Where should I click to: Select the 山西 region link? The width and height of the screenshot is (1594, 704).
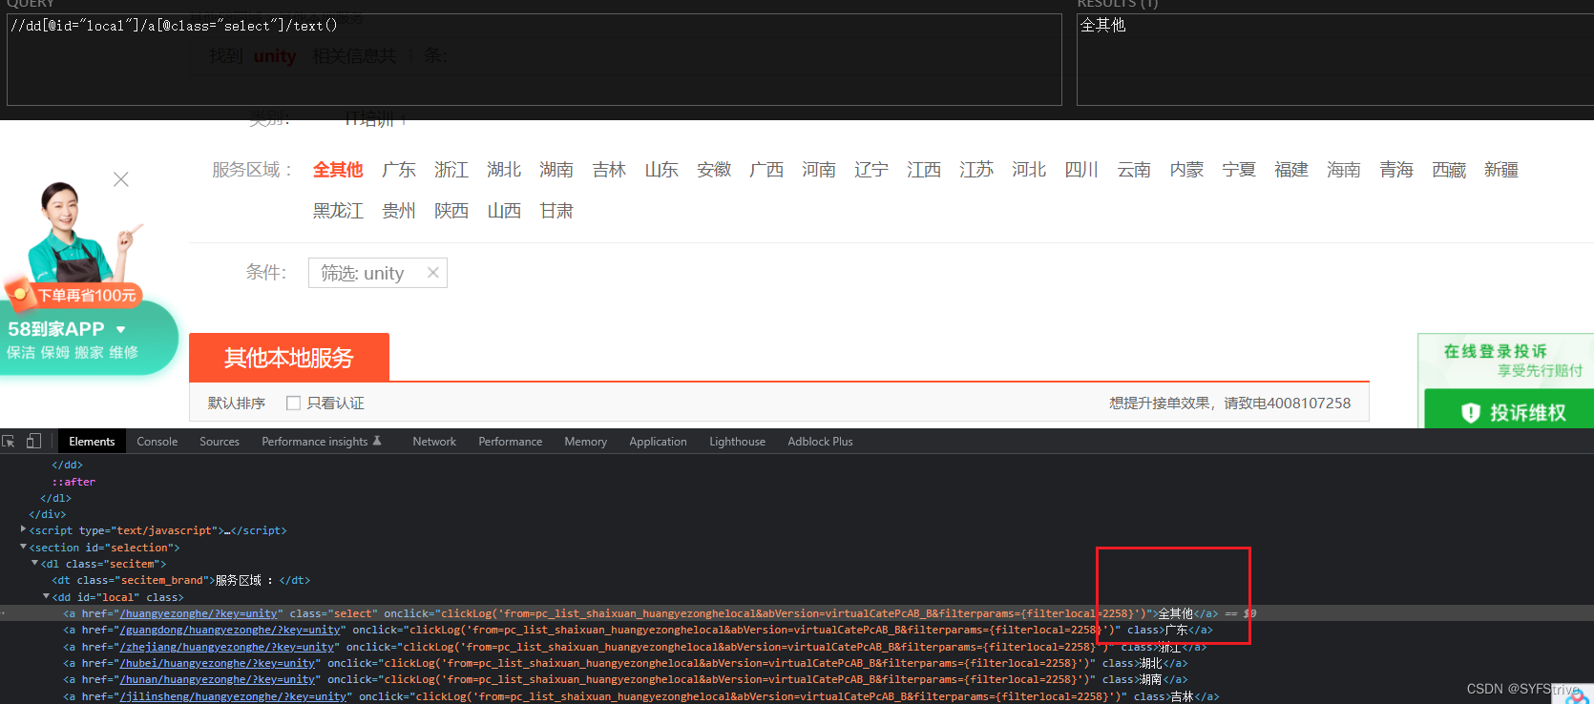[504, 211]
